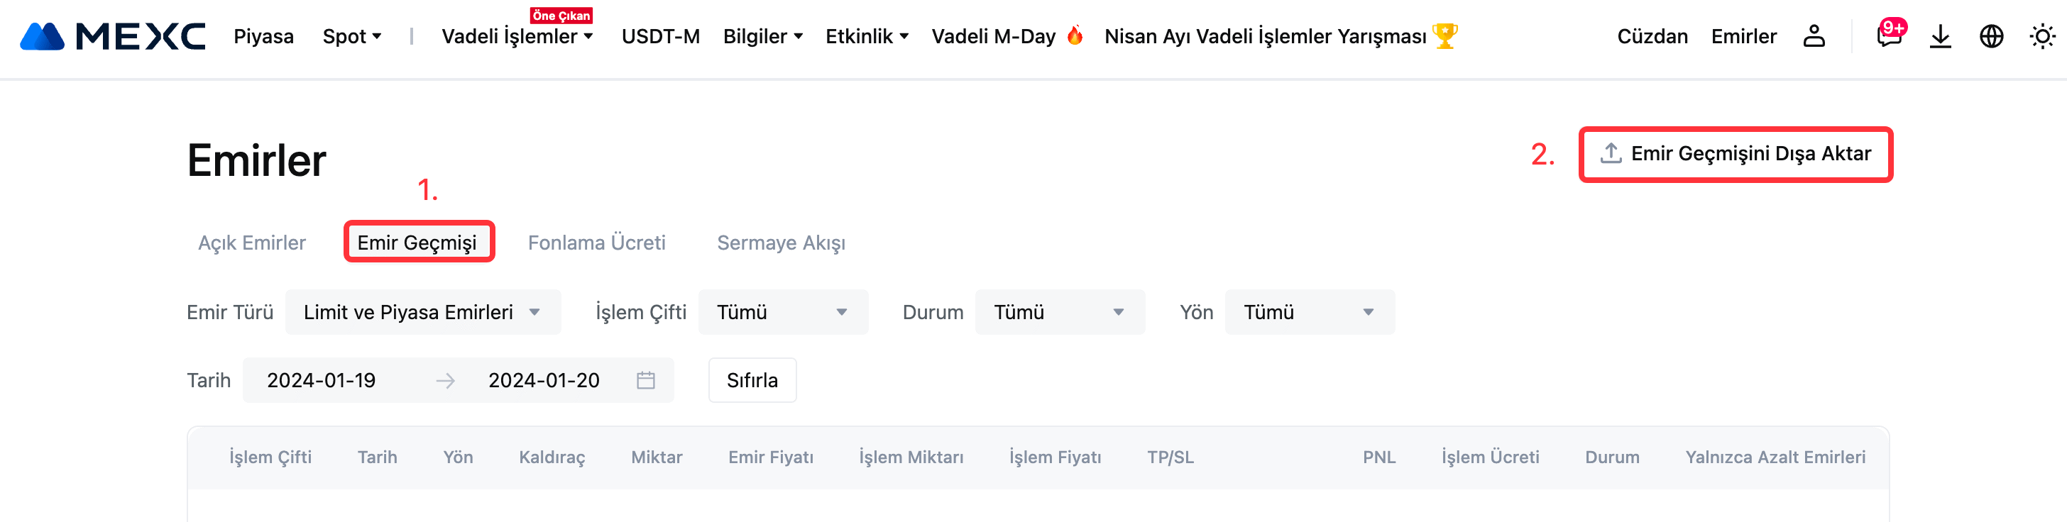The height and width of the screenshot is (522, 2067).
Task: Expand the İşlem Çifti dropdown
Action: (782, 312)
